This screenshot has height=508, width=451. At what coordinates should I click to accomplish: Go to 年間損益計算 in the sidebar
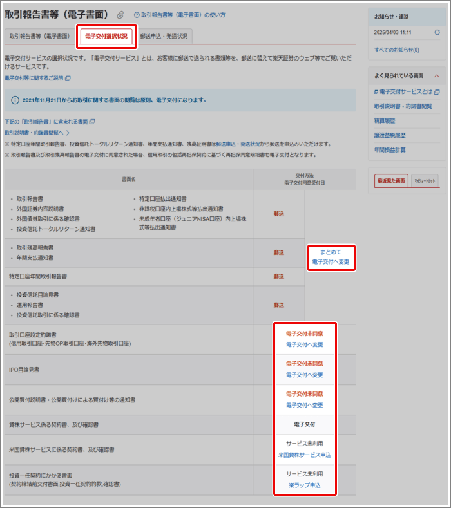coord(390,149)
